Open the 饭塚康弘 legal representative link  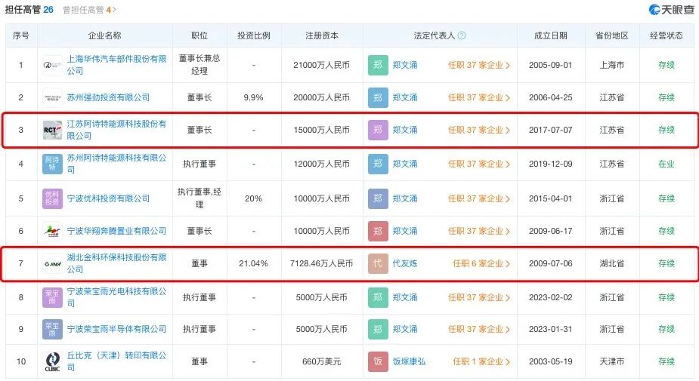point(409,361)
